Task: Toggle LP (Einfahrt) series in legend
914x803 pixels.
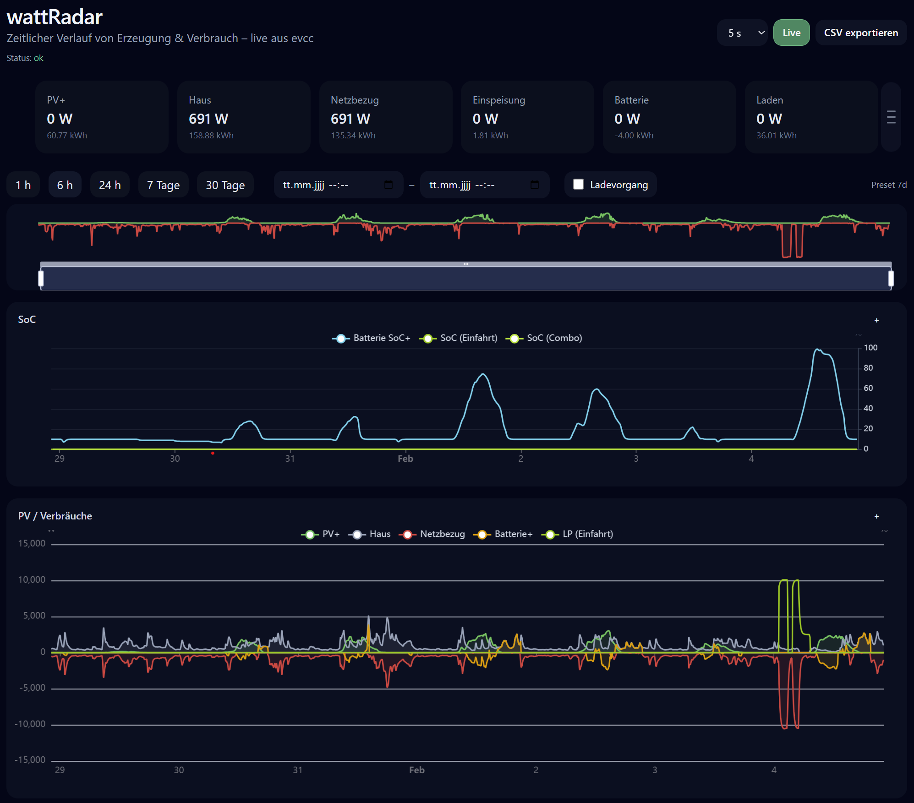Action: click(550, 534)
